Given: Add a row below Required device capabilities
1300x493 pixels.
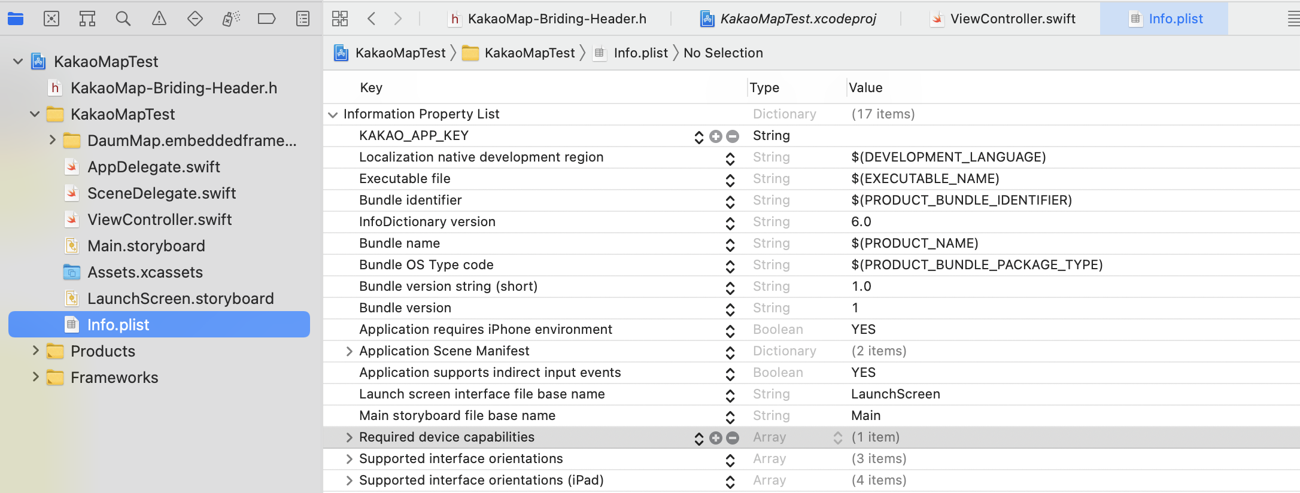Looking at the screenshot, I should tap(716, 438).
